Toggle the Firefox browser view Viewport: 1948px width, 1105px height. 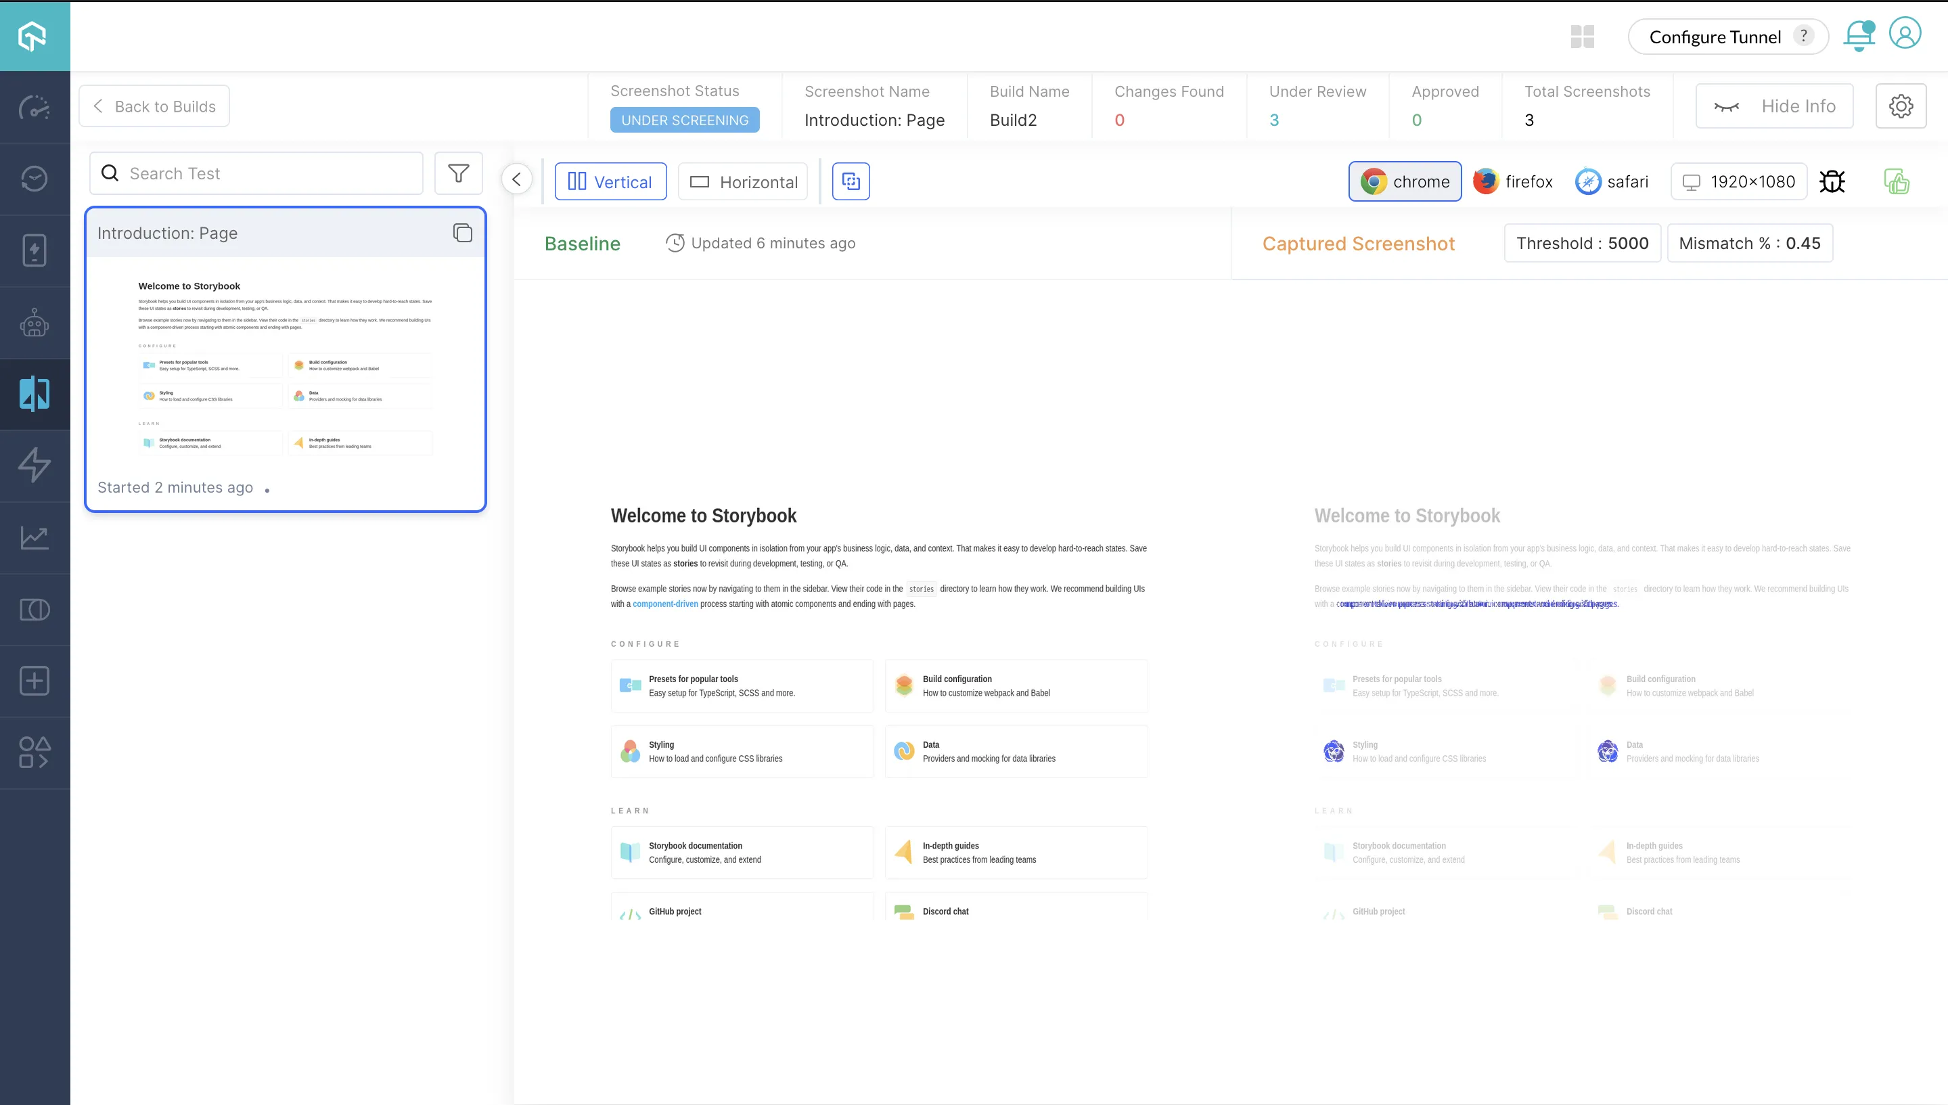[x=1513, y=181]
